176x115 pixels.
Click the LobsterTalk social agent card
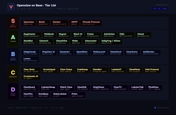137,88
